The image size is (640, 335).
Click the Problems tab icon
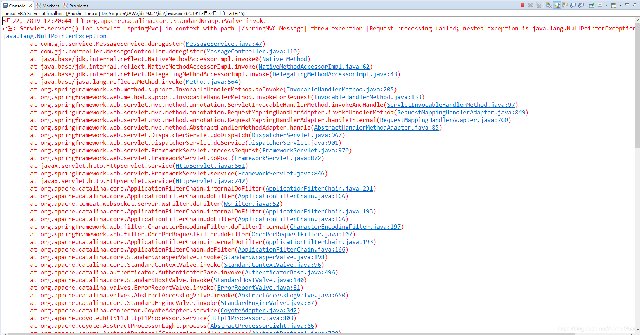coord(64,5)
